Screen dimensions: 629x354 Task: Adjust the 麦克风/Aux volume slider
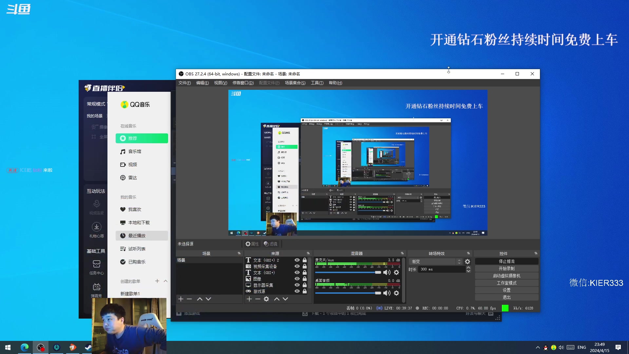348,272
